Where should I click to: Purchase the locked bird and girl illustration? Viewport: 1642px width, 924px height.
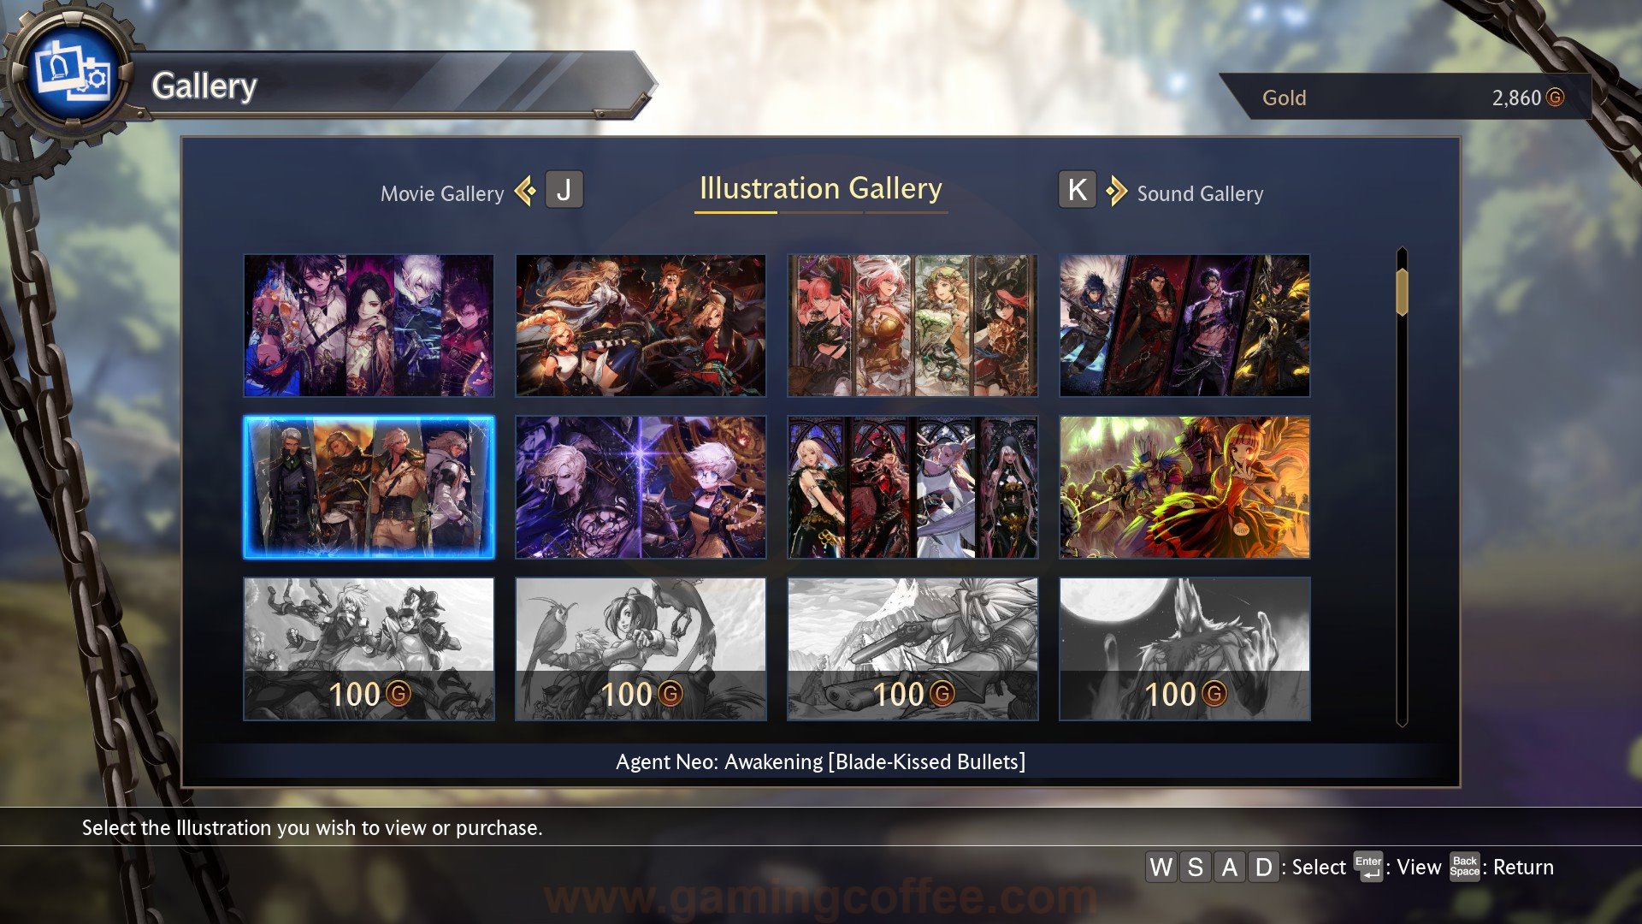pos(641,649)
